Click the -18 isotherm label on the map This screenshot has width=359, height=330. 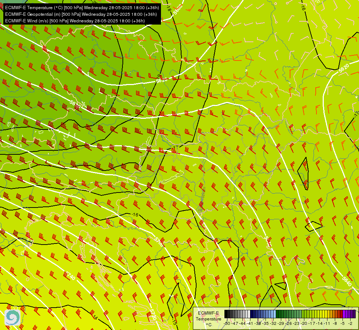169,8
